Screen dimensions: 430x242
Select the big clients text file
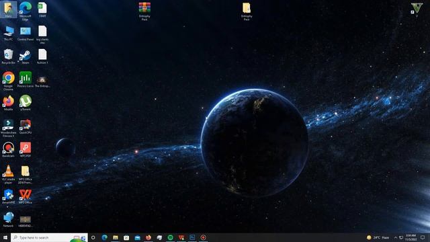point(42,34)
